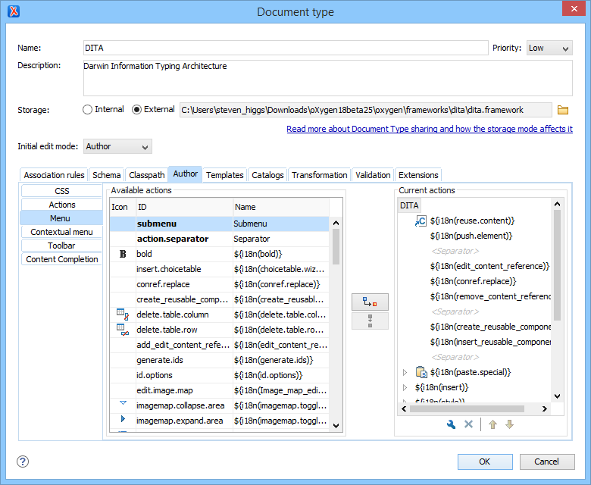
Task: Click the Available actions vertical scrollbar thumb
Action: tap(336, 247)
